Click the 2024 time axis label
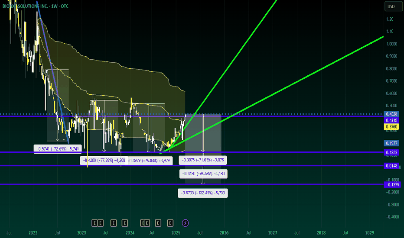This screenshot has height=238, width=404. pos(130,233)
